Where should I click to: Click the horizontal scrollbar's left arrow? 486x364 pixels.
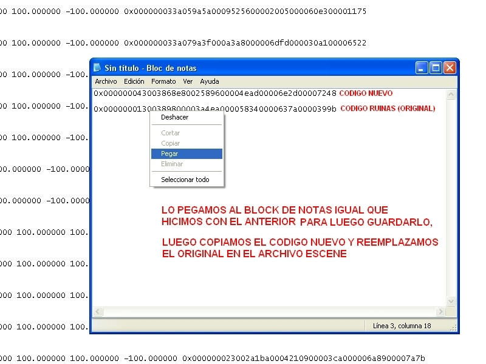point(97,311)
